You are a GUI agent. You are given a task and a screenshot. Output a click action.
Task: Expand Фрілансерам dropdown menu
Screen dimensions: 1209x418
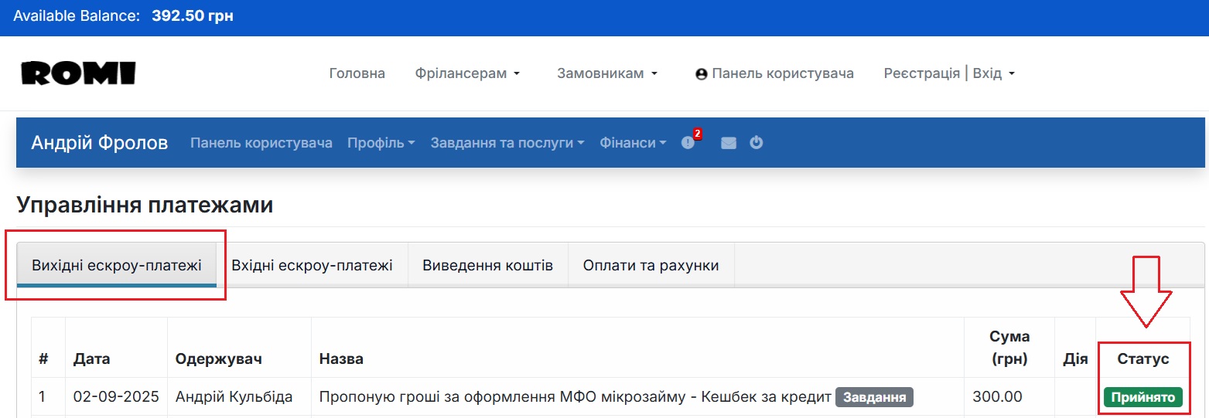point(467,73)
